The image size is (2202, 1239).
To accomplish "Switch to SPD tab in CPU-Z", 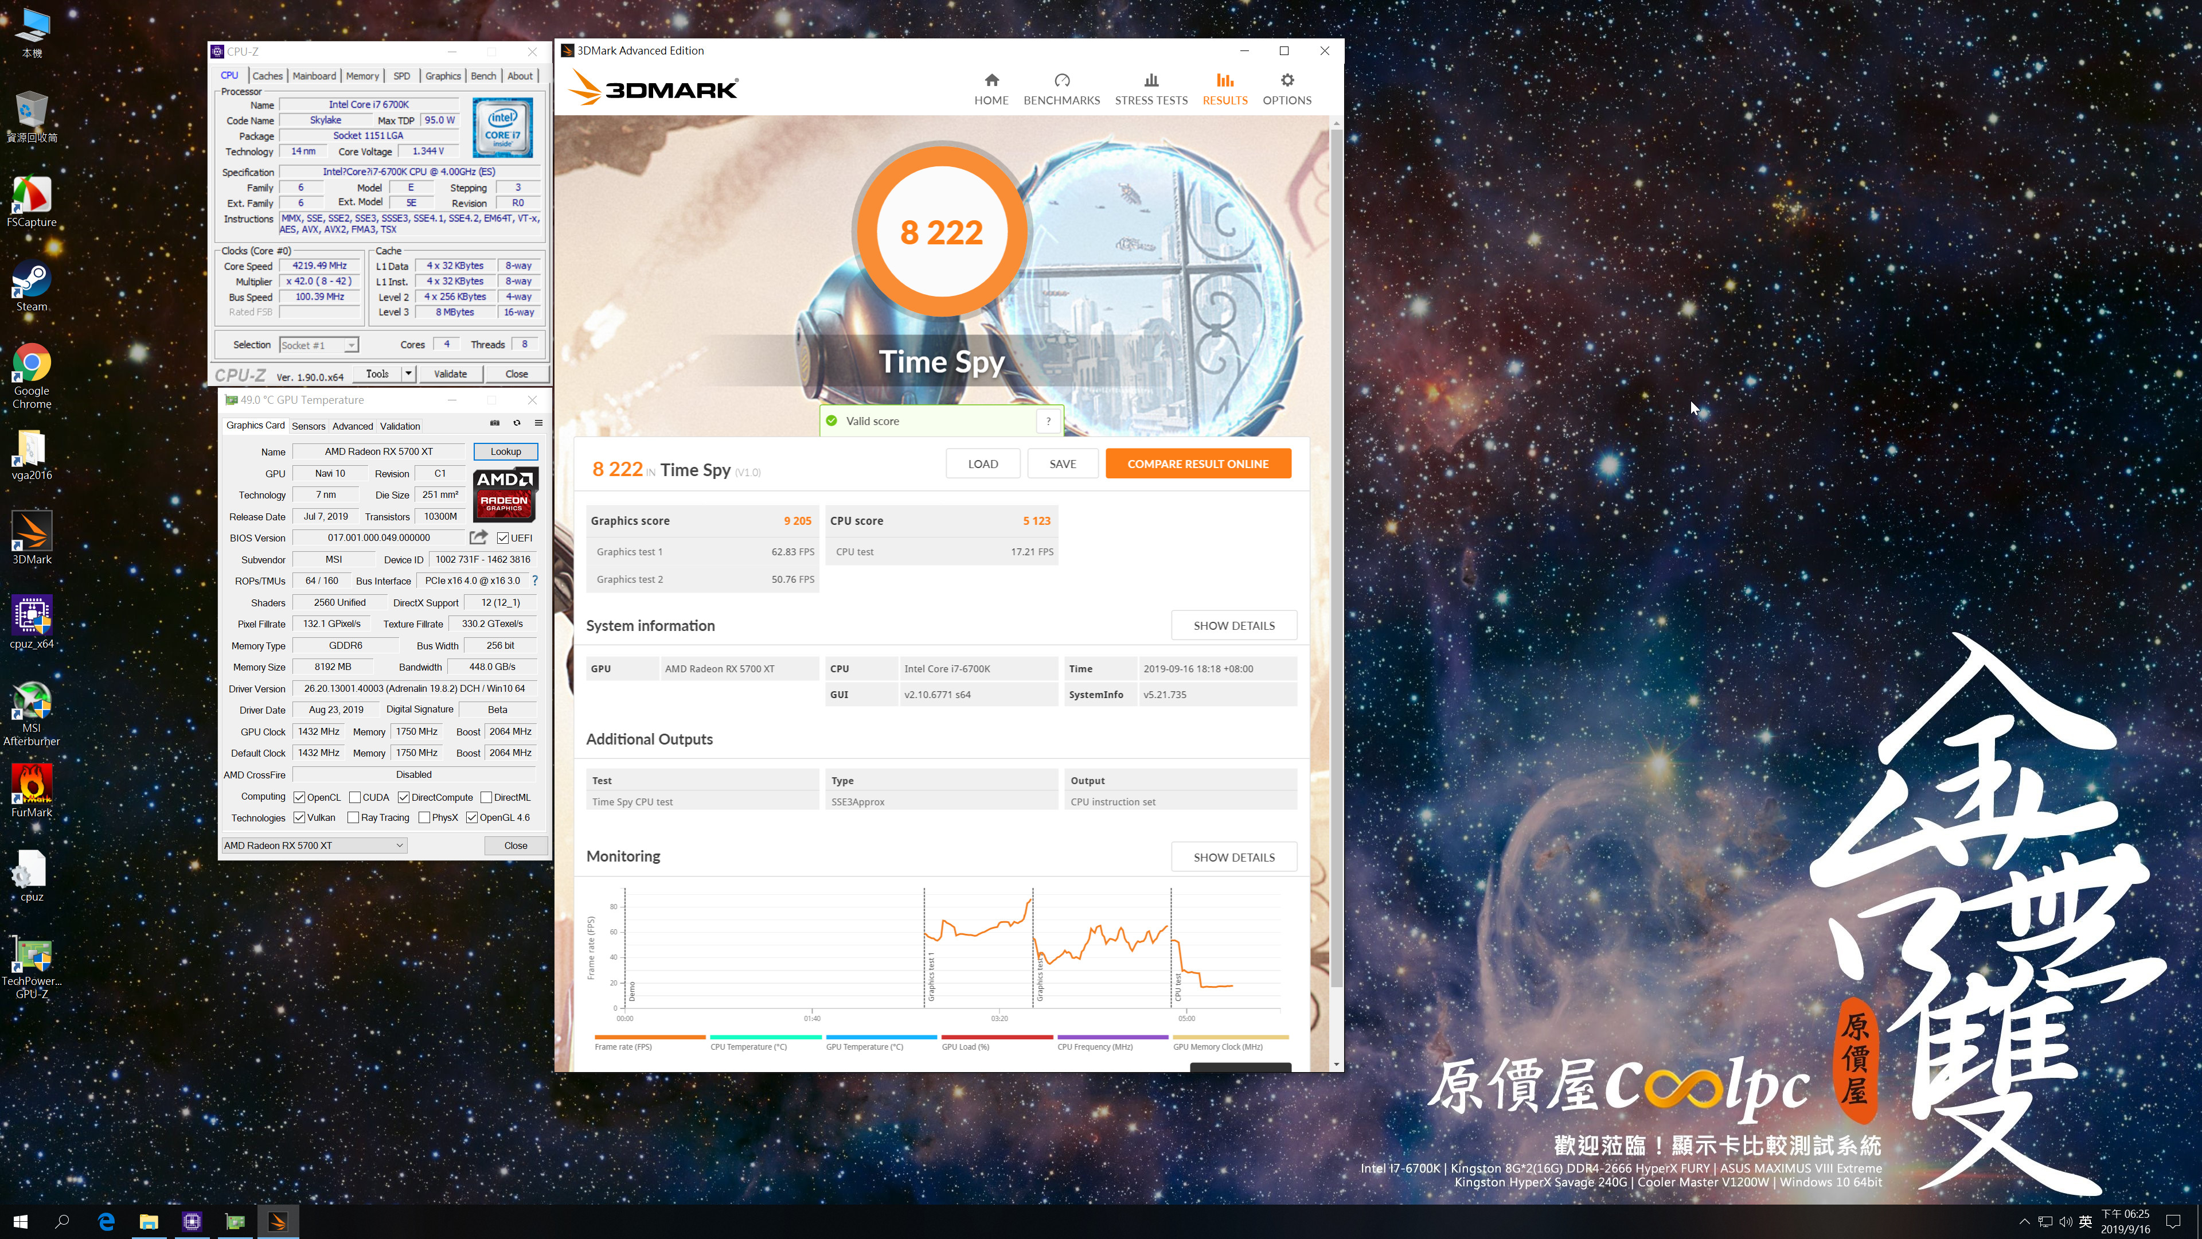I will [402, 76].
